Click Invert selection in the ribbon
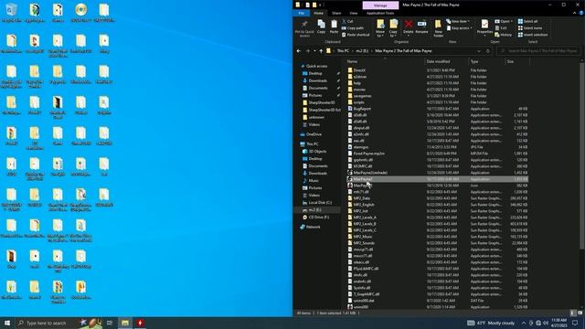This screenshot has width=585, height=329. (532, 35)
